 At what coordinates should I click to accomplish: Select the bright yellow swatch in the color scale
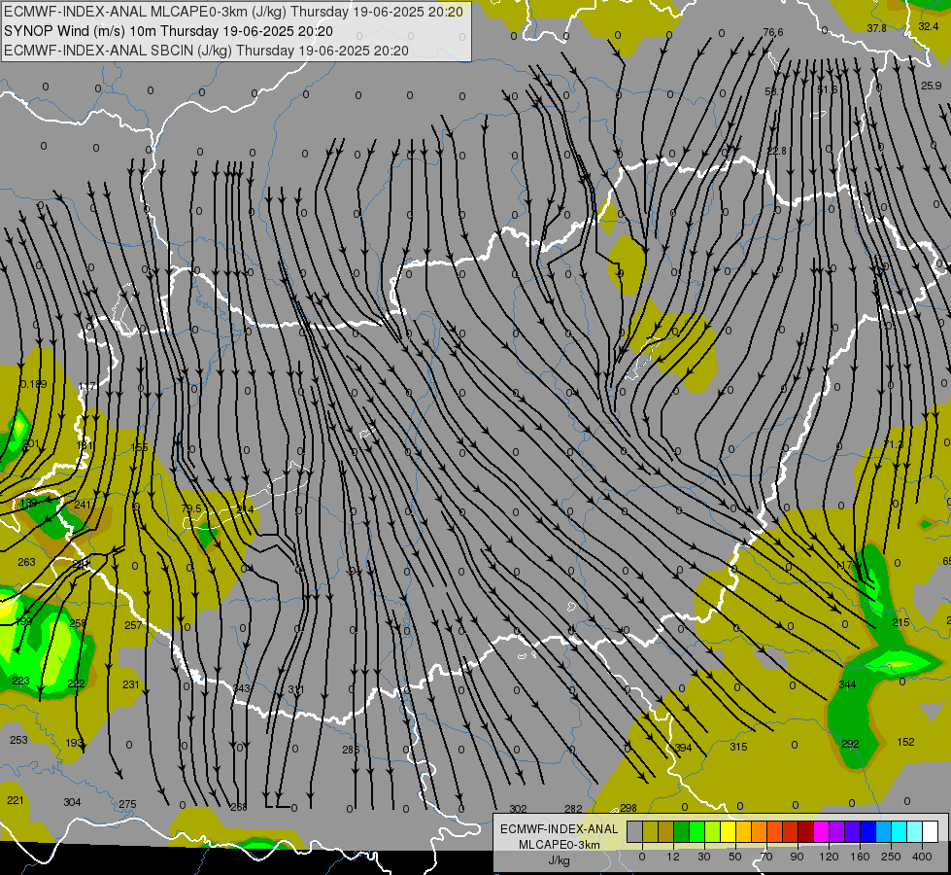pos(729,831)
